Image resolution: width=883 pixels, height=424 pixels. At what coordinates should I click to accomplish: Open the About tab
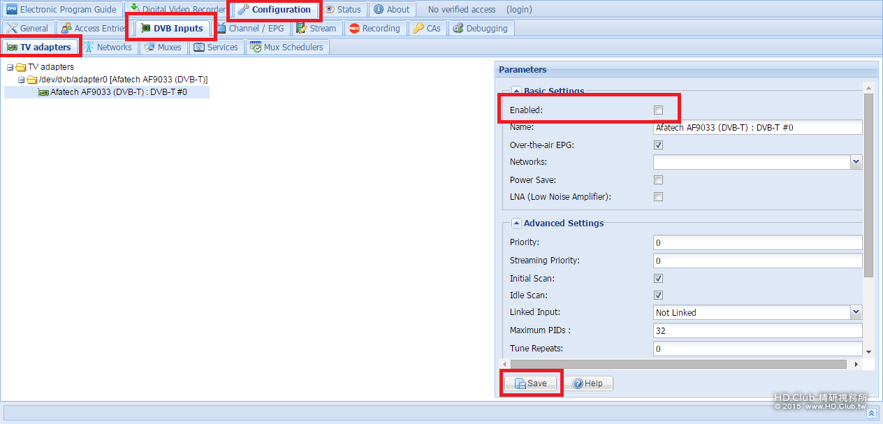pyautogui.click(x=392, y=10)
